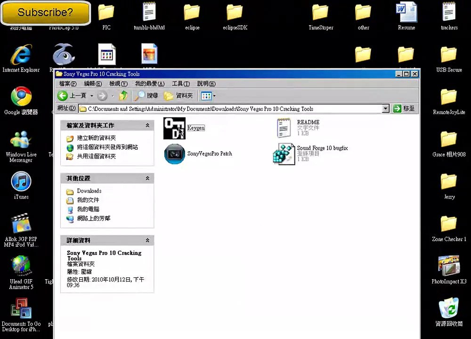Click the Forward arrow toolbar button
This screenshot has height=339, width=471.
102,96
